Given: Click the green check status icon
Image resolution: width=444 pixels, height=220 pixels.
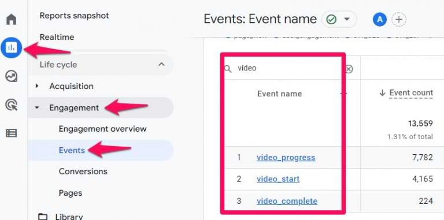Looking at the screenshot, I should pyautogui.click(x=331, y=20).
